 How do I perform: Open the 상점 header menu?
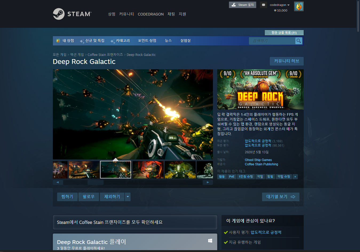pyautogui.click(x=112, y=14)
